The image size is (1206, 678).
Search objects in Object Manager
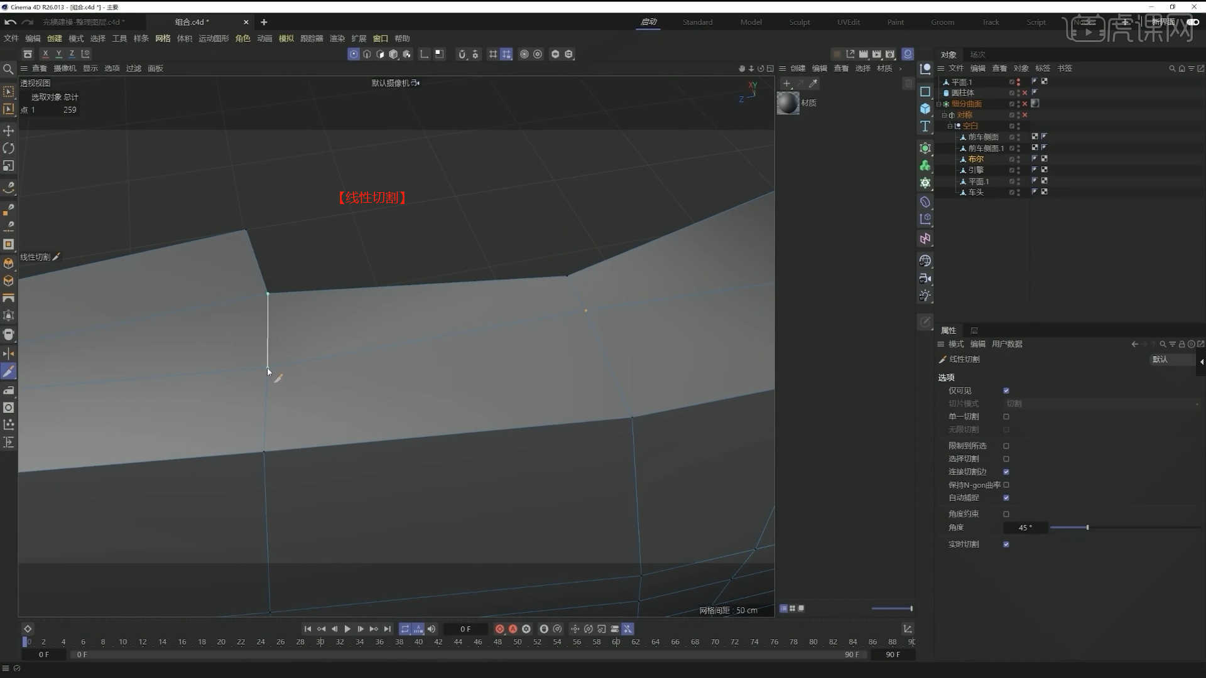coord(1172,68)
